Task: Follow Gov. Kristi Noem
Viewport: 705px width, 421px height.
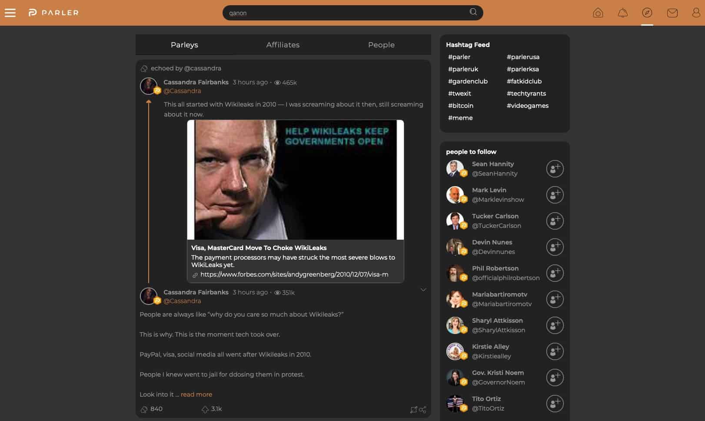Action: [555, 378]
